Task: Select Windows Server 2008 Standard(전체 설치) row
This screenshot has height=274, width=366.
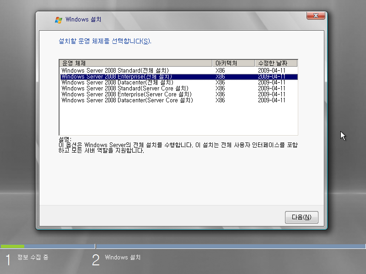Action: [x=179, y=71]
